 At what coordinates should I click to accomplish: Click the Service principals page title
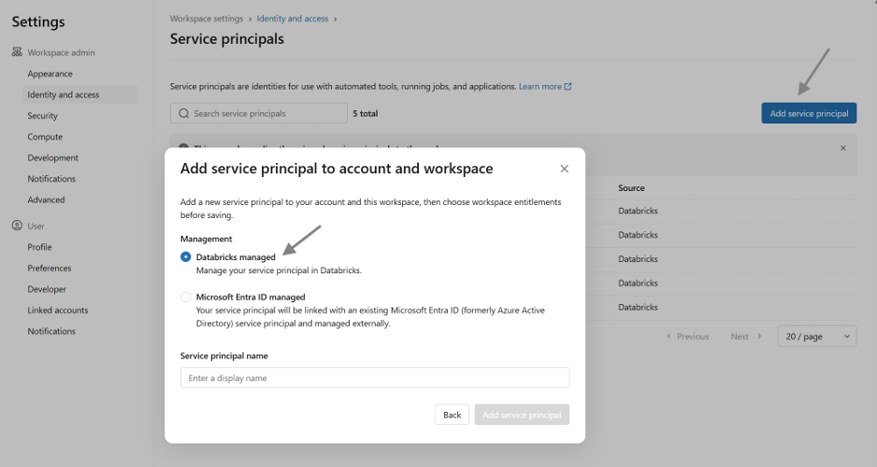227,38
